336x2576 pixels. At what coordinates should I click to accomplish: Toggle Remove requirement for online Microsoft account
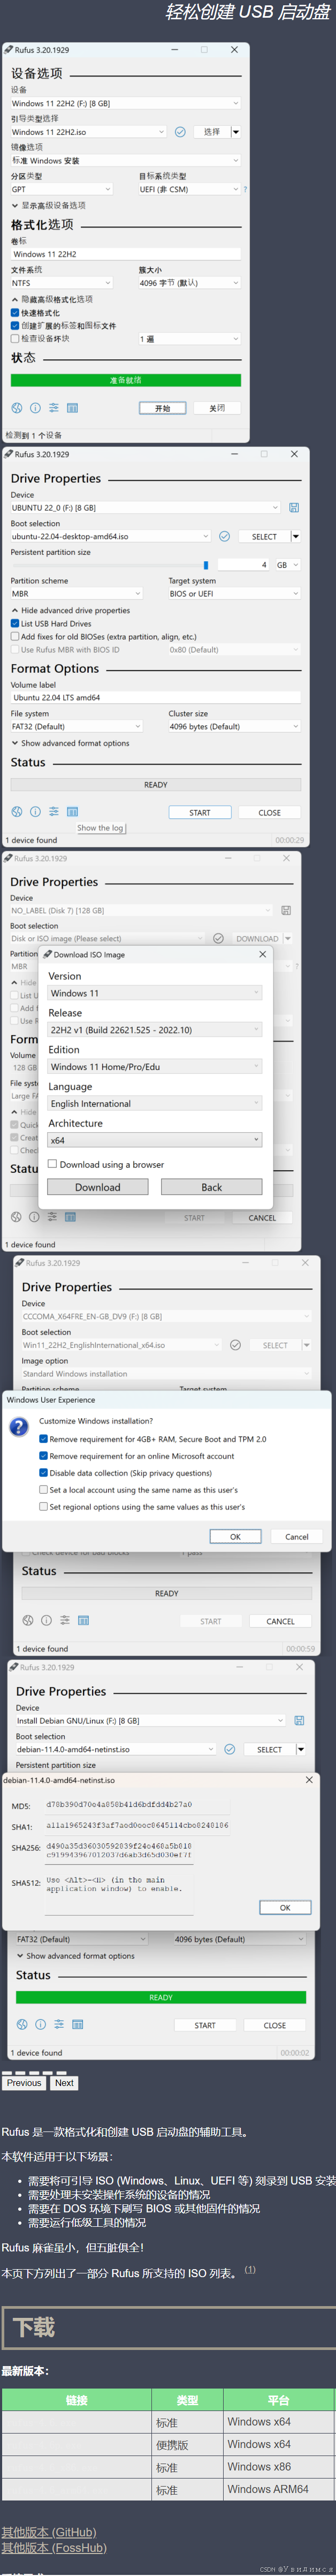pos(43,1456)
